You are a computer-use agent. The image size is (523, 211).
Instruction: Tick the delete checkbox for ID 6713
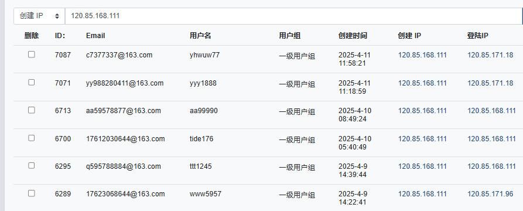tap(32, 110)
